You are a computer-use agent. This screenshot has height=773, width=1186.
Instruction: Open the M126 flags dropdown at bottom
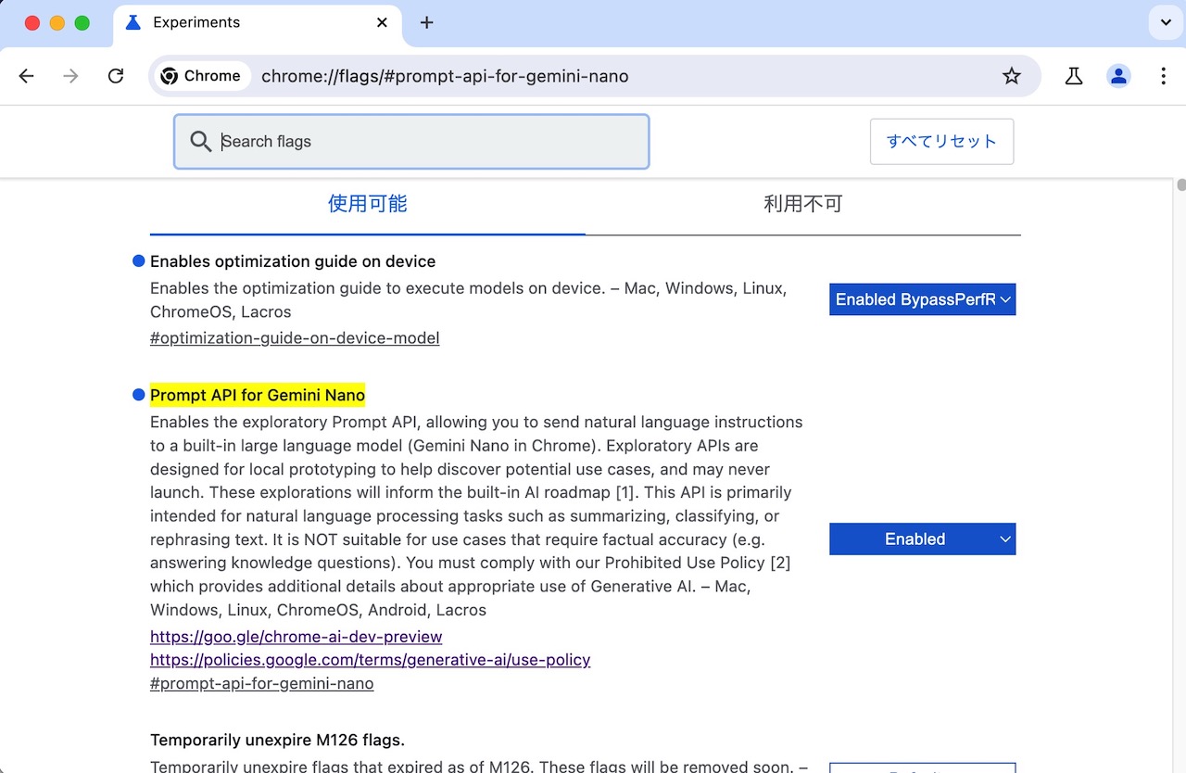tap(923, 767)
